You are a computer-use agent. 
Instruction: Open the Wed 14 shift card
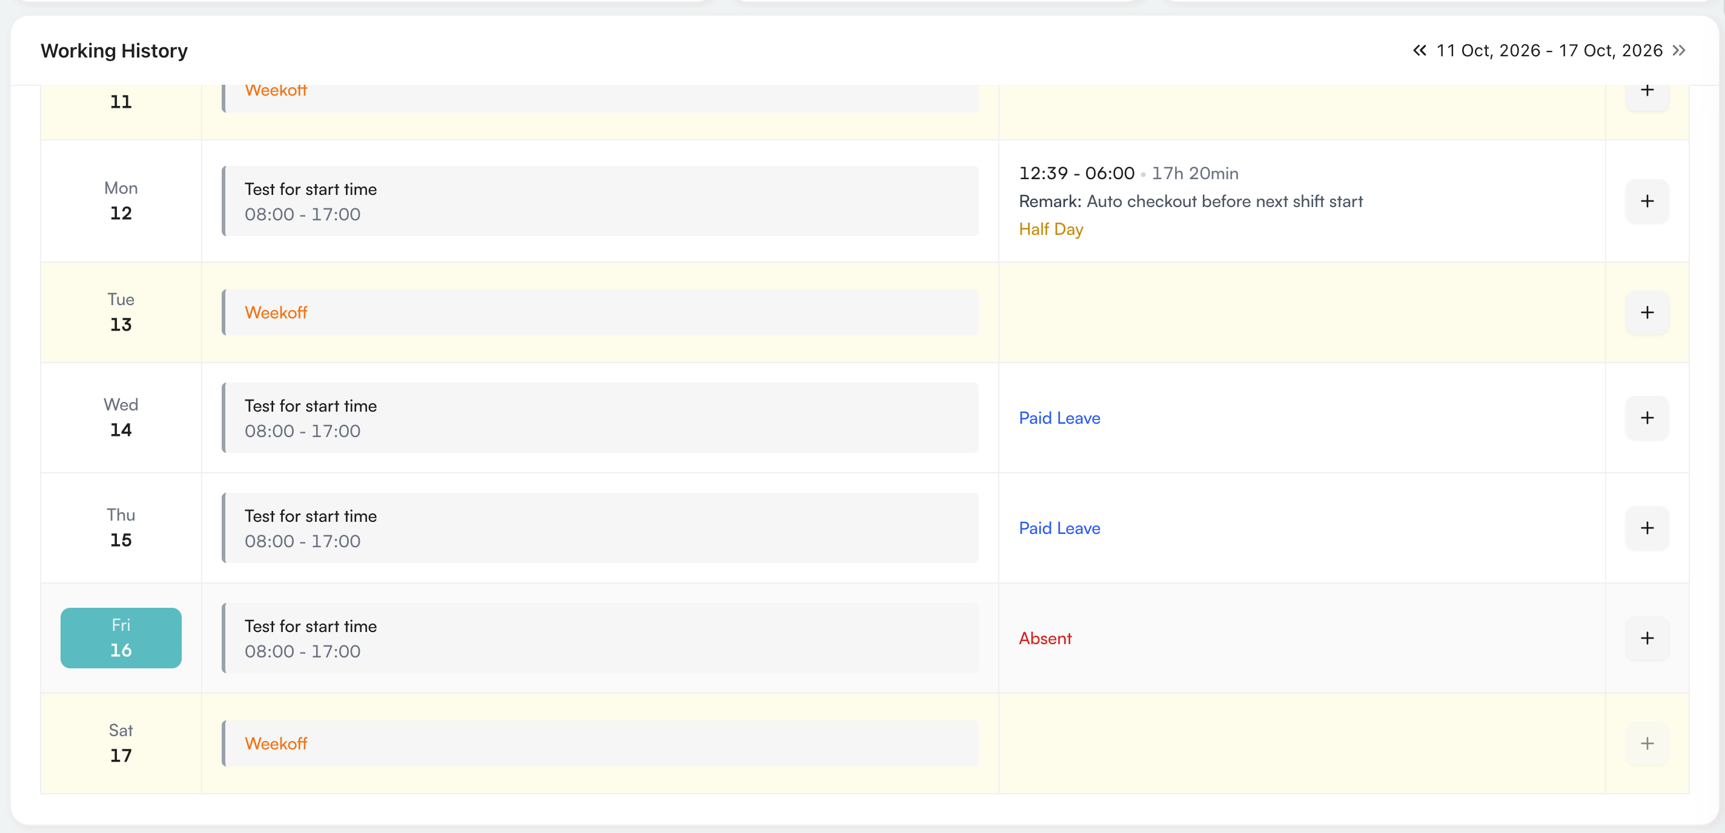pos(600,418)
